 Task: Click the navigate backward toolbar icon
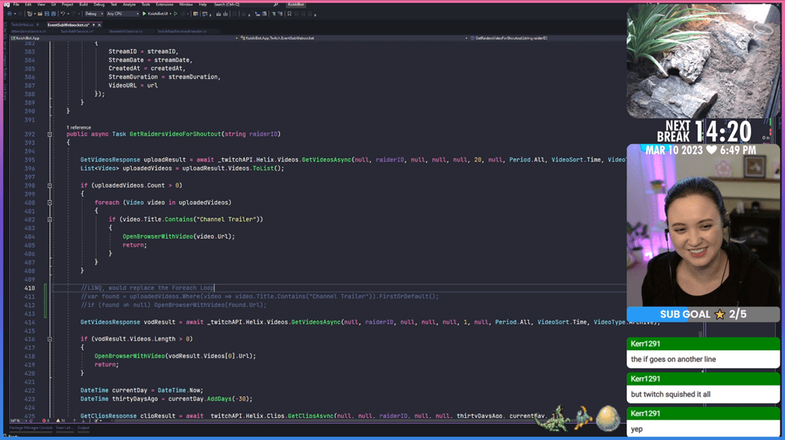click(9, 14)
